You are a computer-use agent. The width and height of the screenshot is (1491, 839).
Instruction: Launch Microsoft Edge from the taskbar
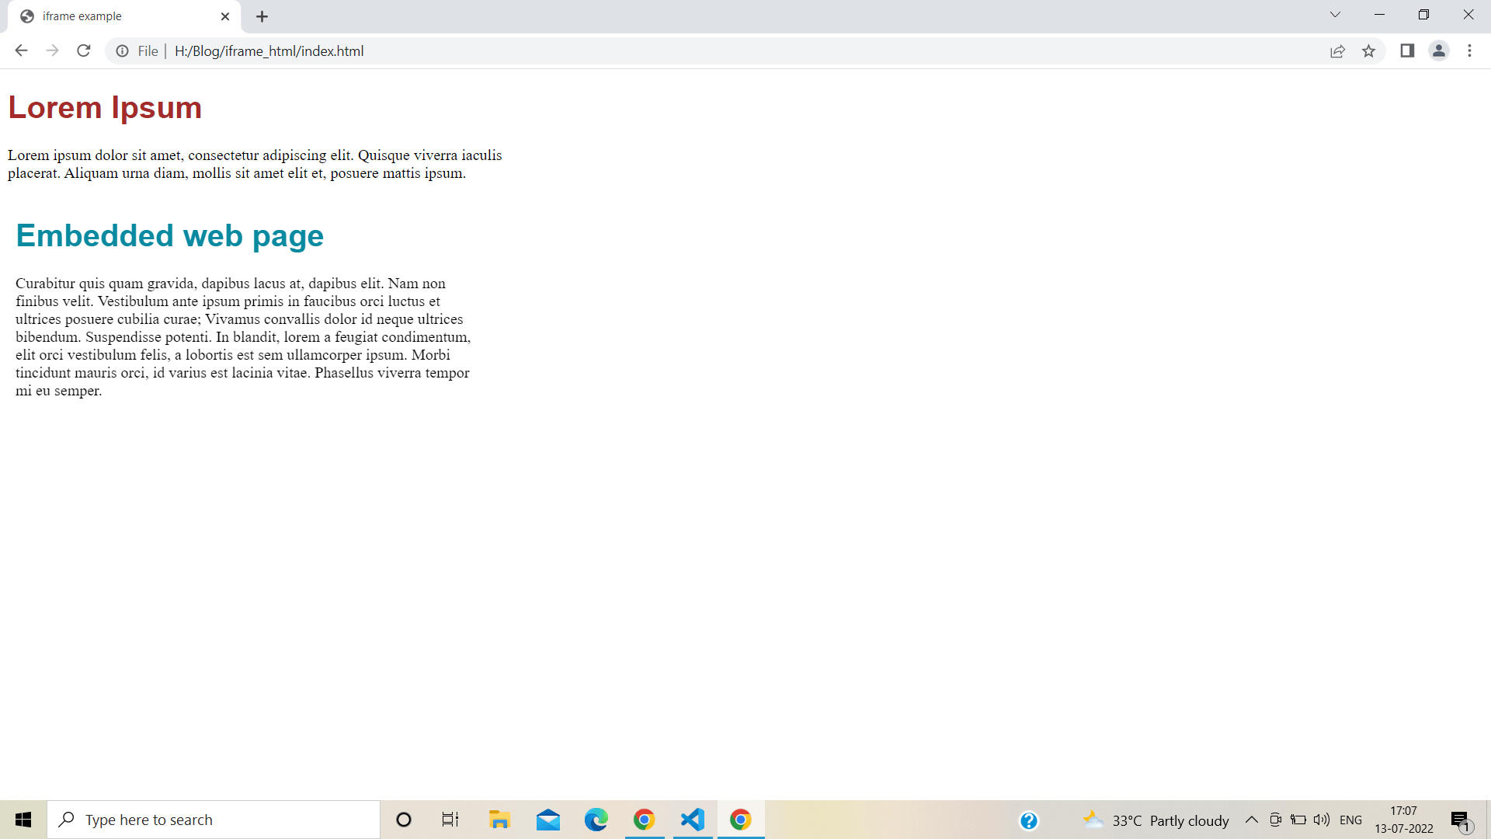(596, 819)
